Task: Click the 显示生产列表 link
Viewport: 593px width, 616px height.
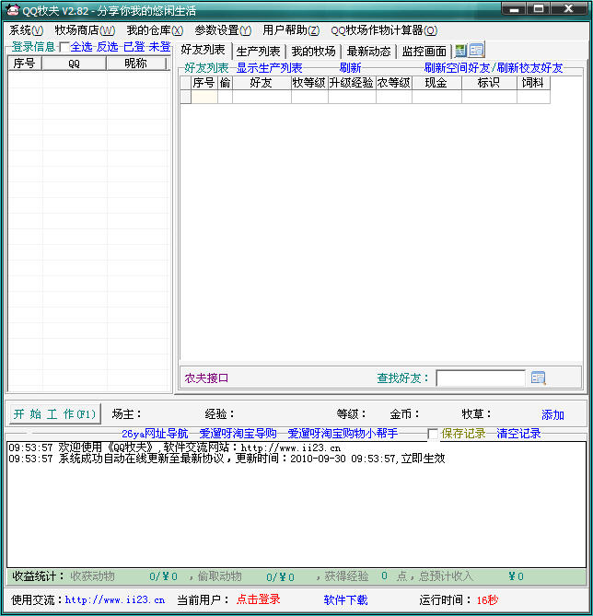Action: click(270, 68)
